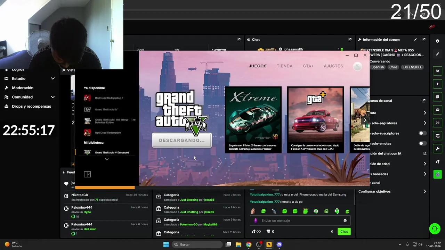
Task: Click the green Chat send button
Action: [344, 232]
